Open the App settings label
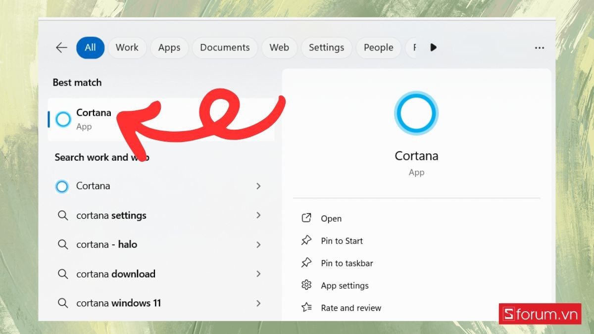594x334 pixels. [x=345, y=286]
